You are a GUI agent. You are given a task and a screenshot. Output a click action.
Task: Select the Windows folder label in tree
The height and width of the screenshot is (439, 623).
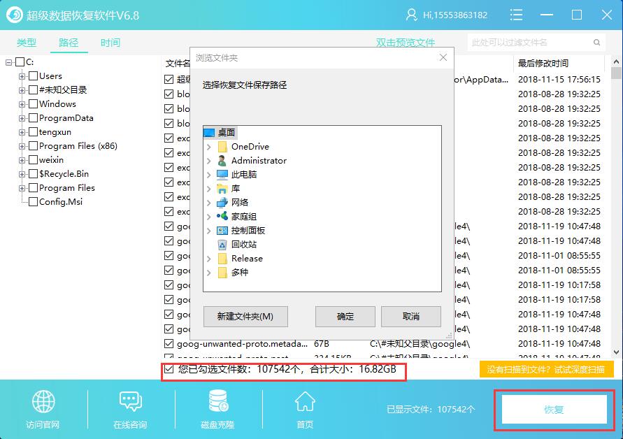(x=57, y=104)
